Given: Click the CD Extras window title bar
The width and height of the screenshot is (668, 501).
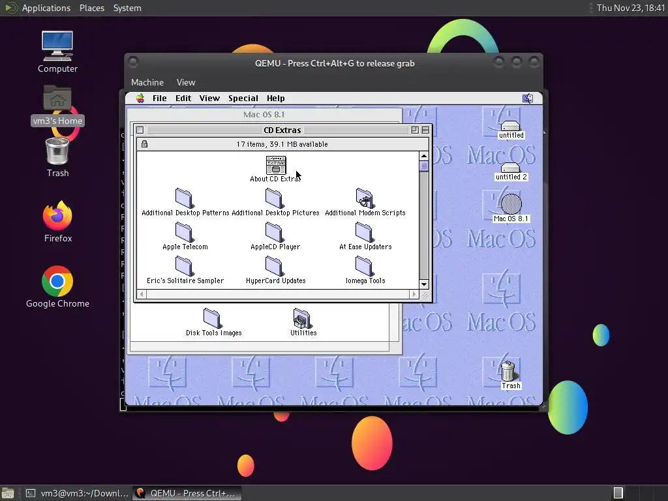Looking at the screenshot, I should 282,130.
